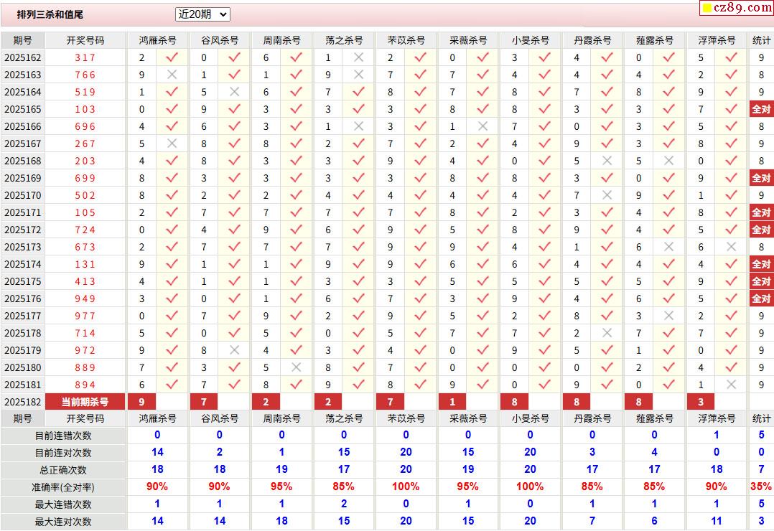Click the 全对 badge in row 2025171
Image resolution: width=774 pixels, height=531 pixels.
click(761, 212)
